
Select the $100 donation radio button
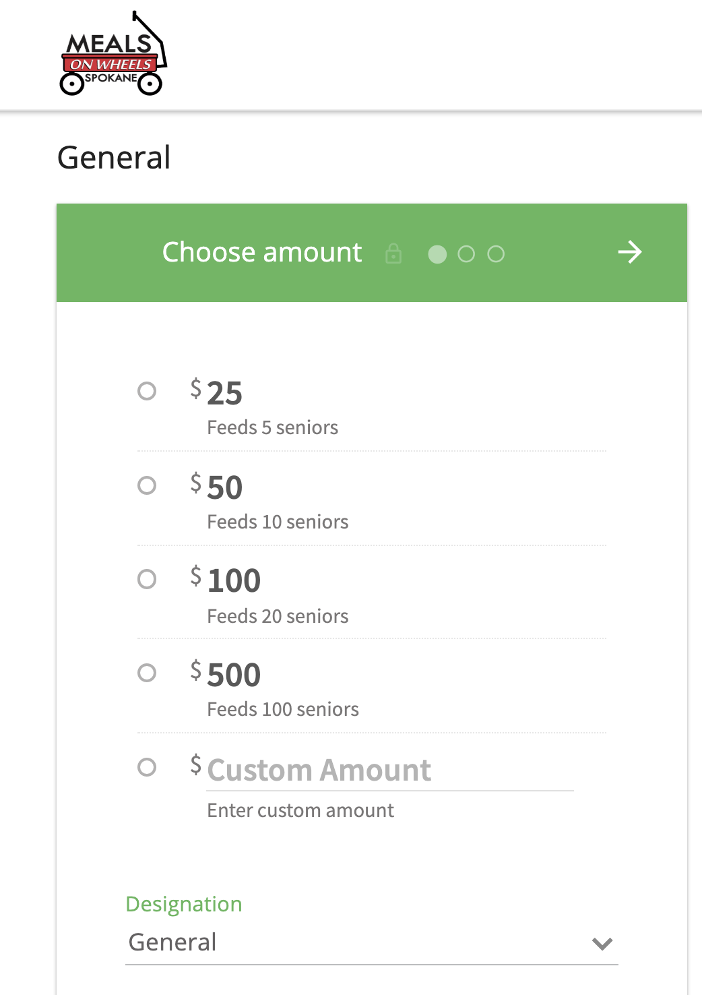[147, 579]
